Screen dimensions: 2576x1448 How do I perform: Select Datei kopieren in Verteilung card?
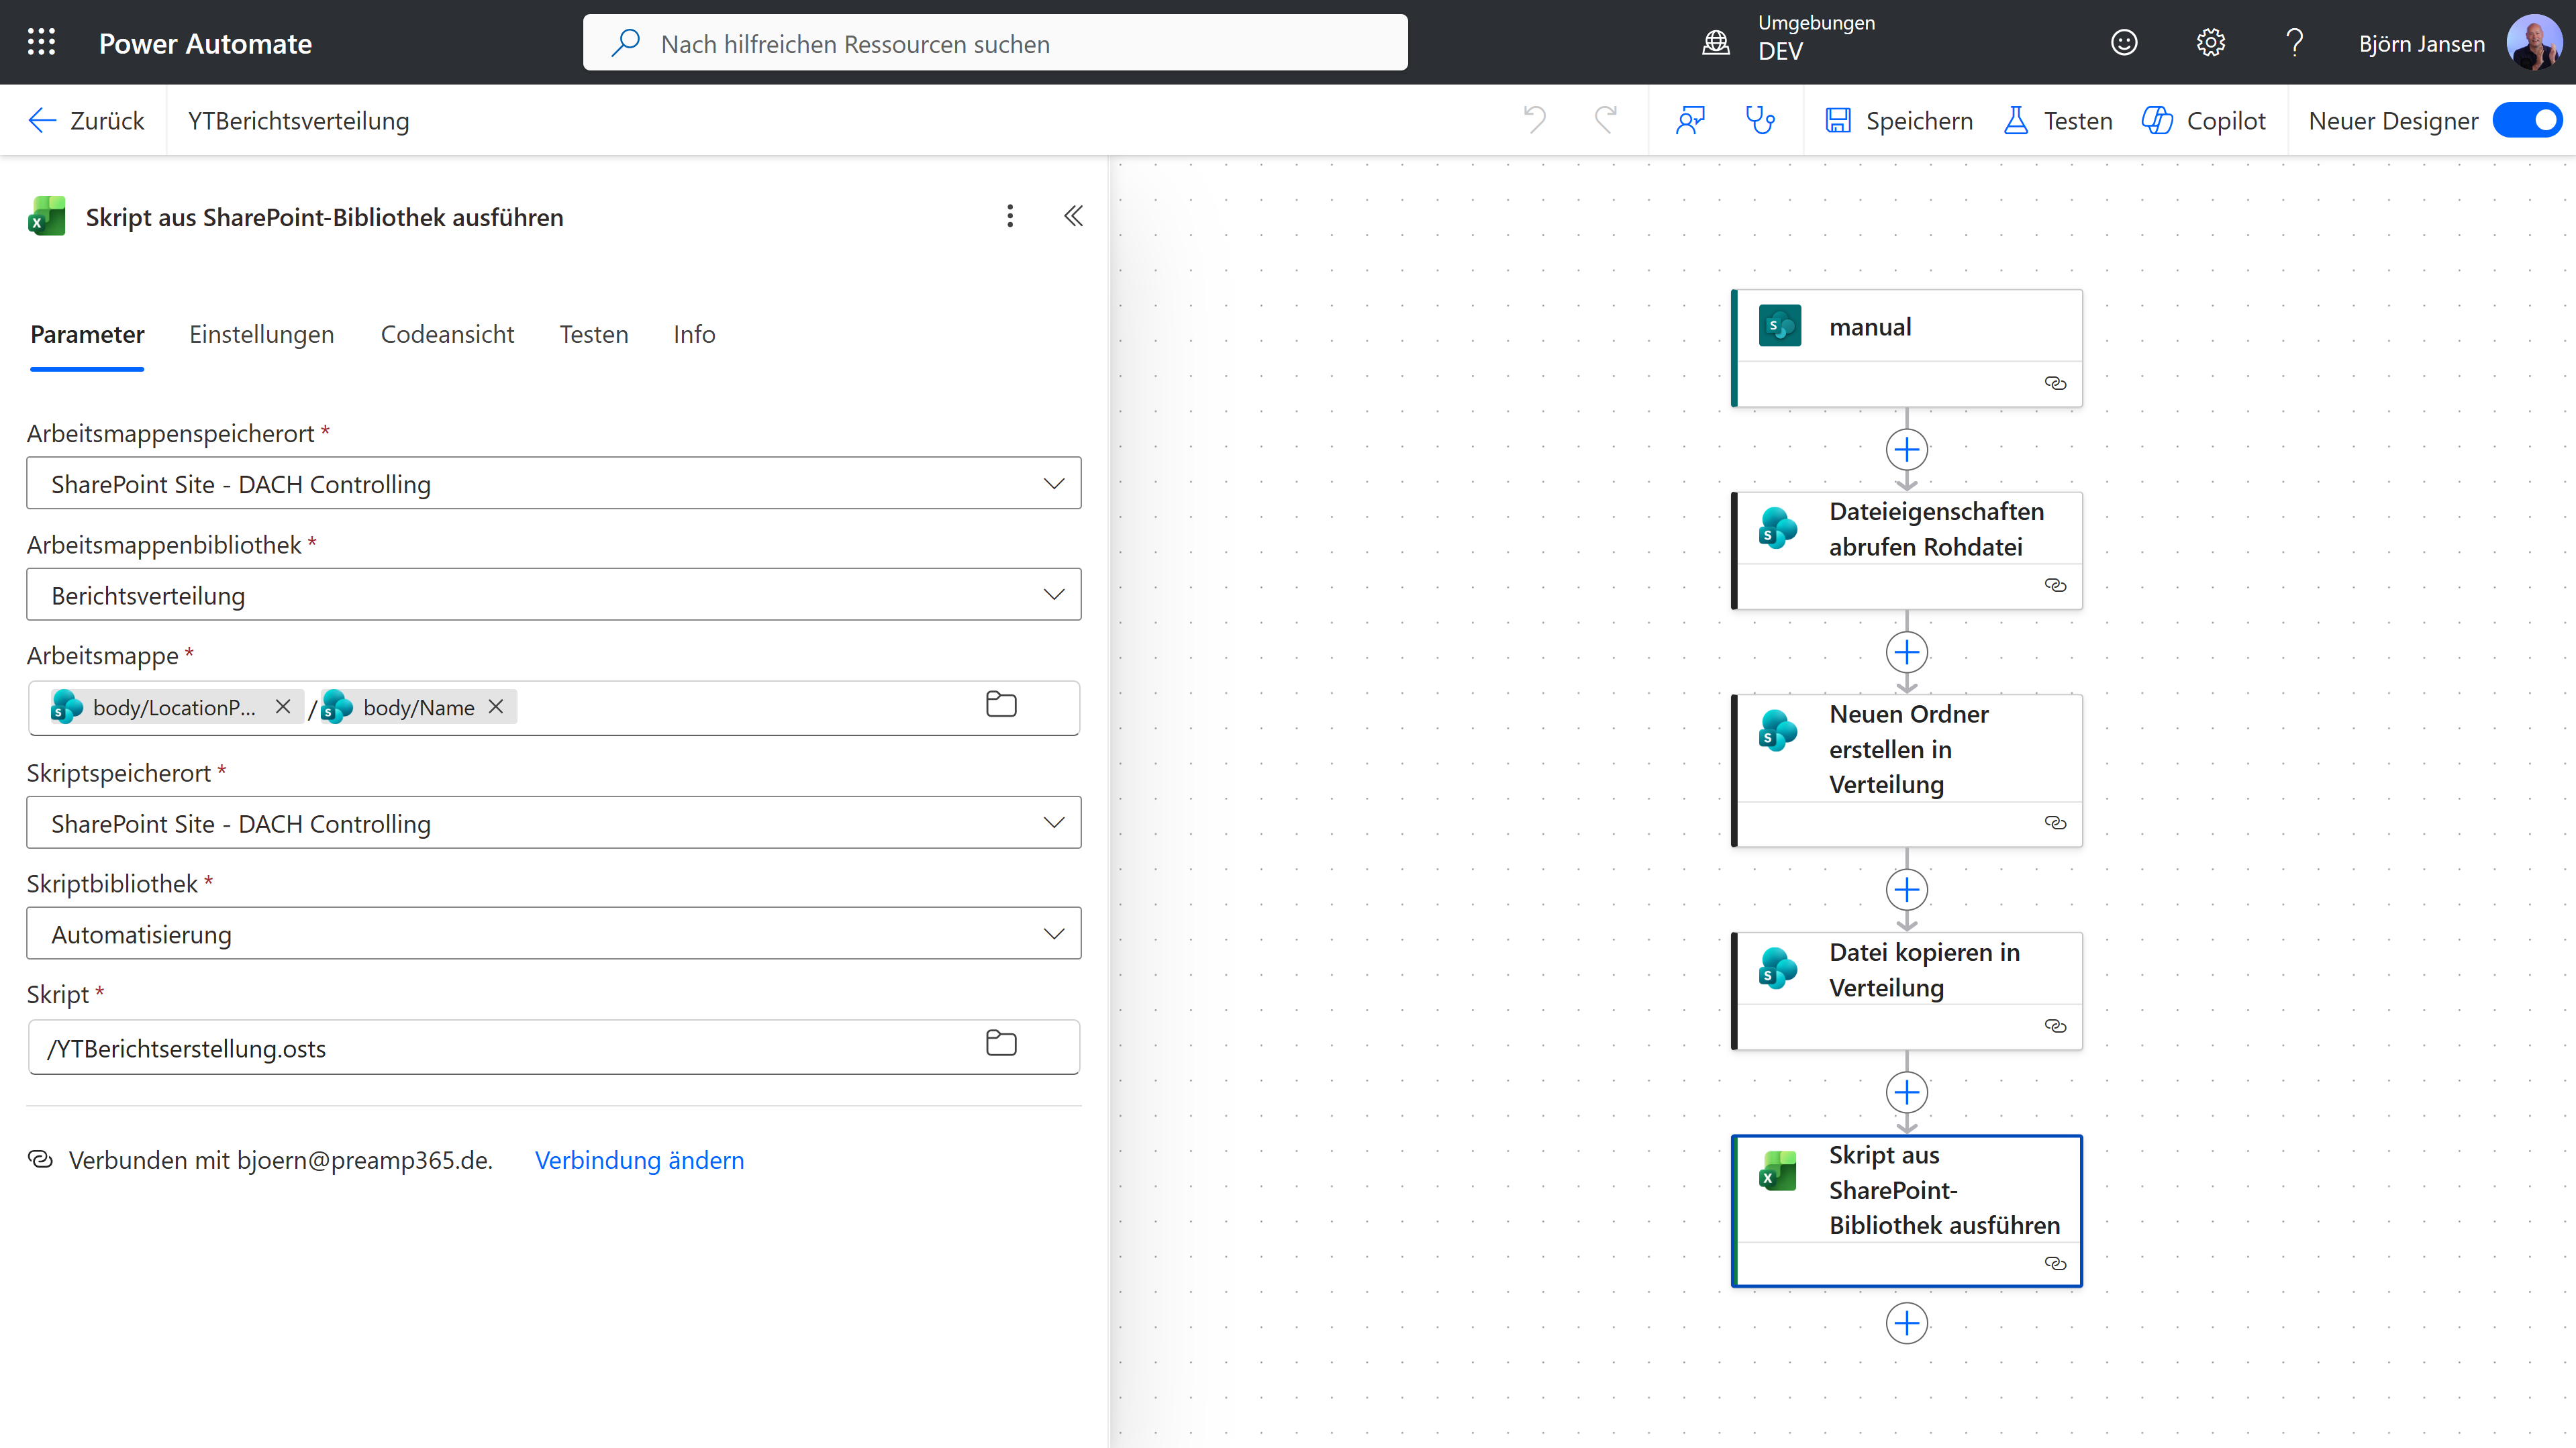pyautogui.click(x=1907, y=990)
